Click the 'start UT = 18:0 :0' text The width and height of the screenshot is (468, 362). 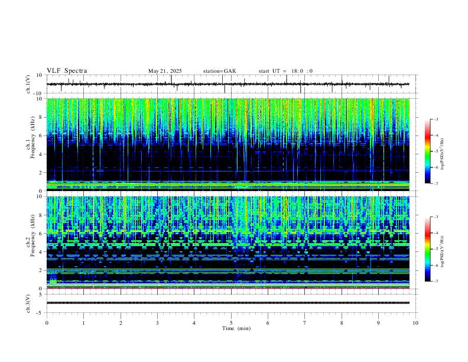click(x=285, y=71)
